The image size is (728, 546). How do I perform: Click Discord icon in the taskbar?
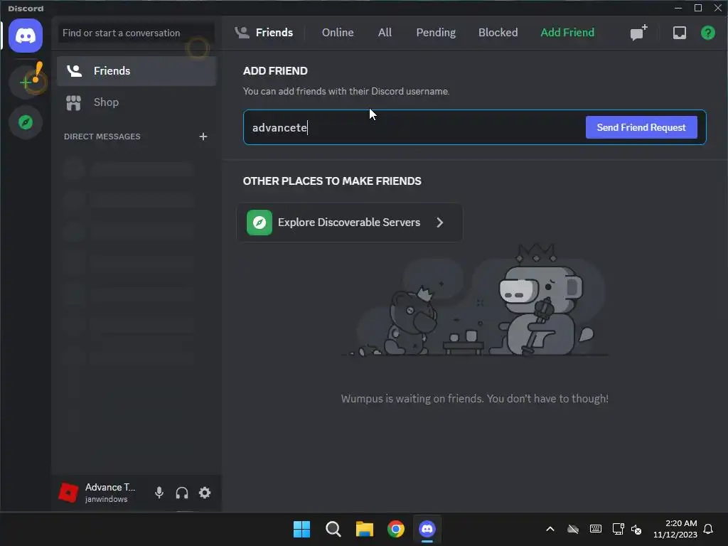tap(427, 529)
